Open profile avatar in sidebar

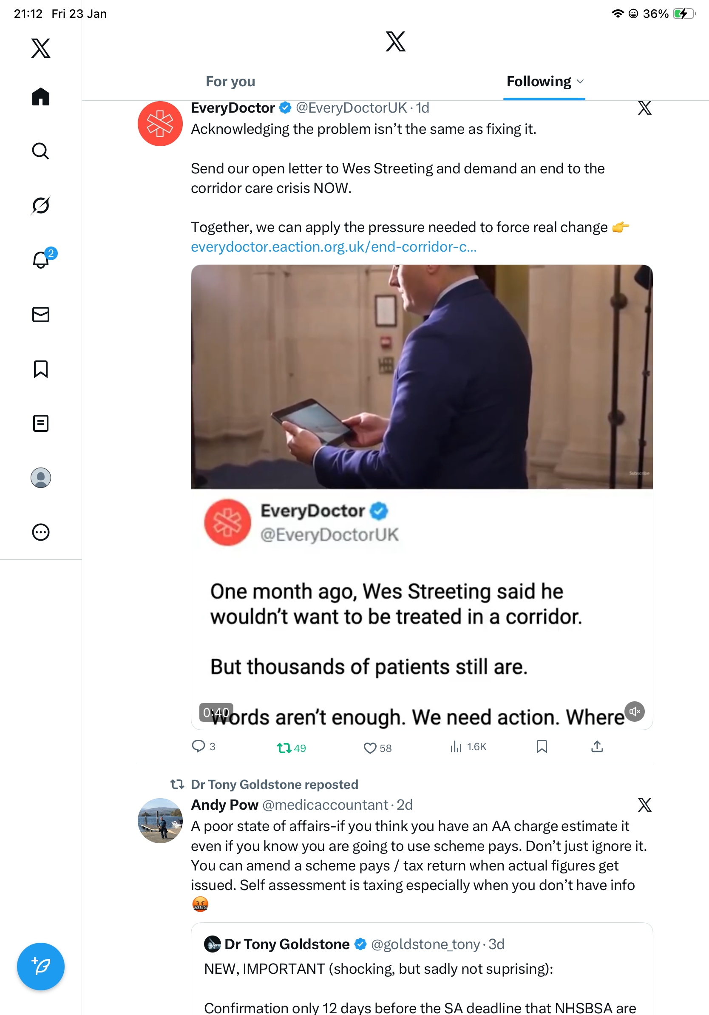click(41, 478)
